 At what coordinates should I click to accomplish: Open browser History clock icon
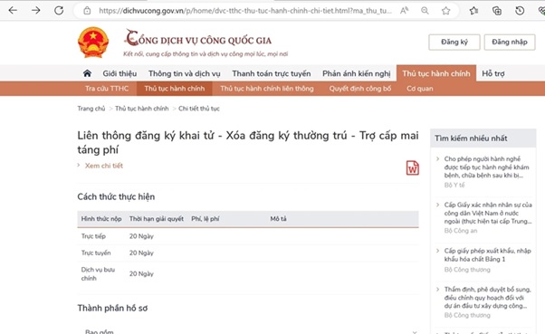tap(520, 11)
